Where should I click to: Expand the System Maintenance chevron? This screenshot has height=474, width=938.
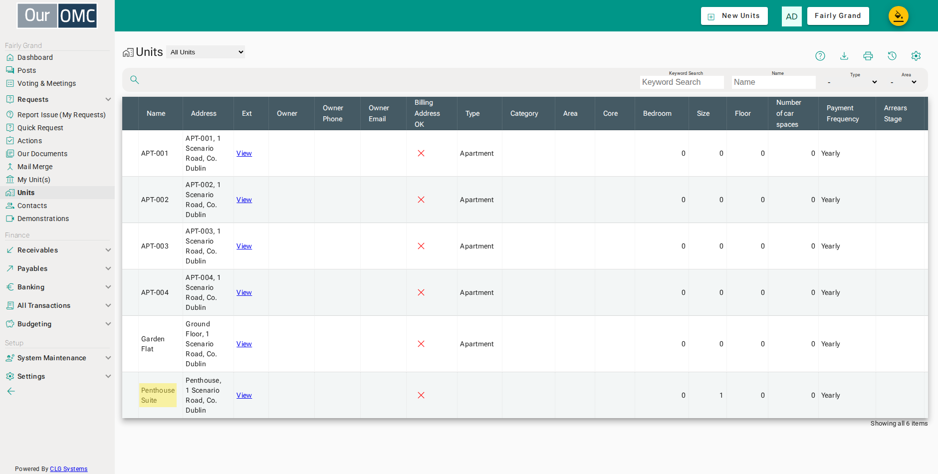(x=108, y=358)
